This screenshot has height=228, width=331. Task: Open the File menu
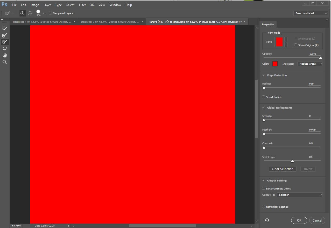(x=14, y=5)
